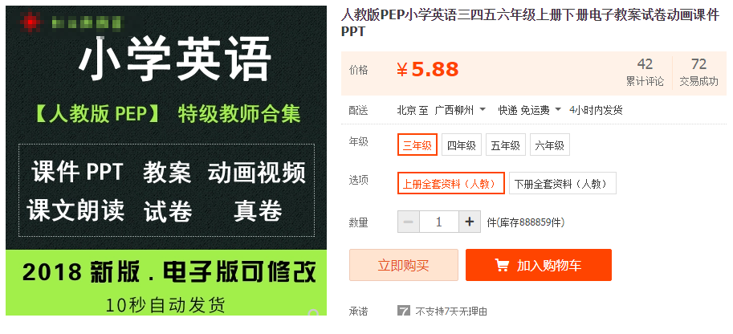Select the 上册全套资料（人教） option

451,183
